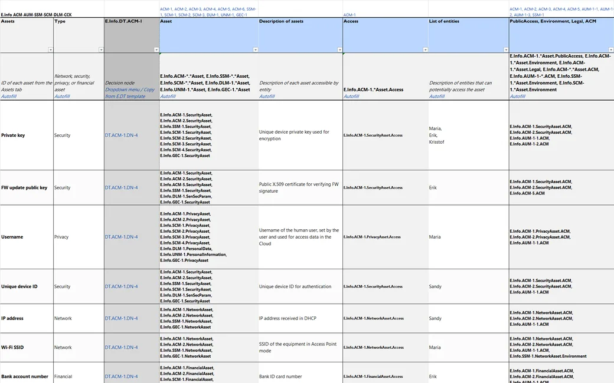Select the 'Wi-Fi SSID' asset cell

click(x=27, y=348)
